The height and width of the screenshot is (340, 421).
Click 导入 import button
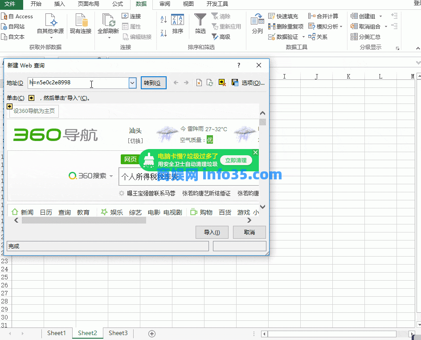[212, 232]
